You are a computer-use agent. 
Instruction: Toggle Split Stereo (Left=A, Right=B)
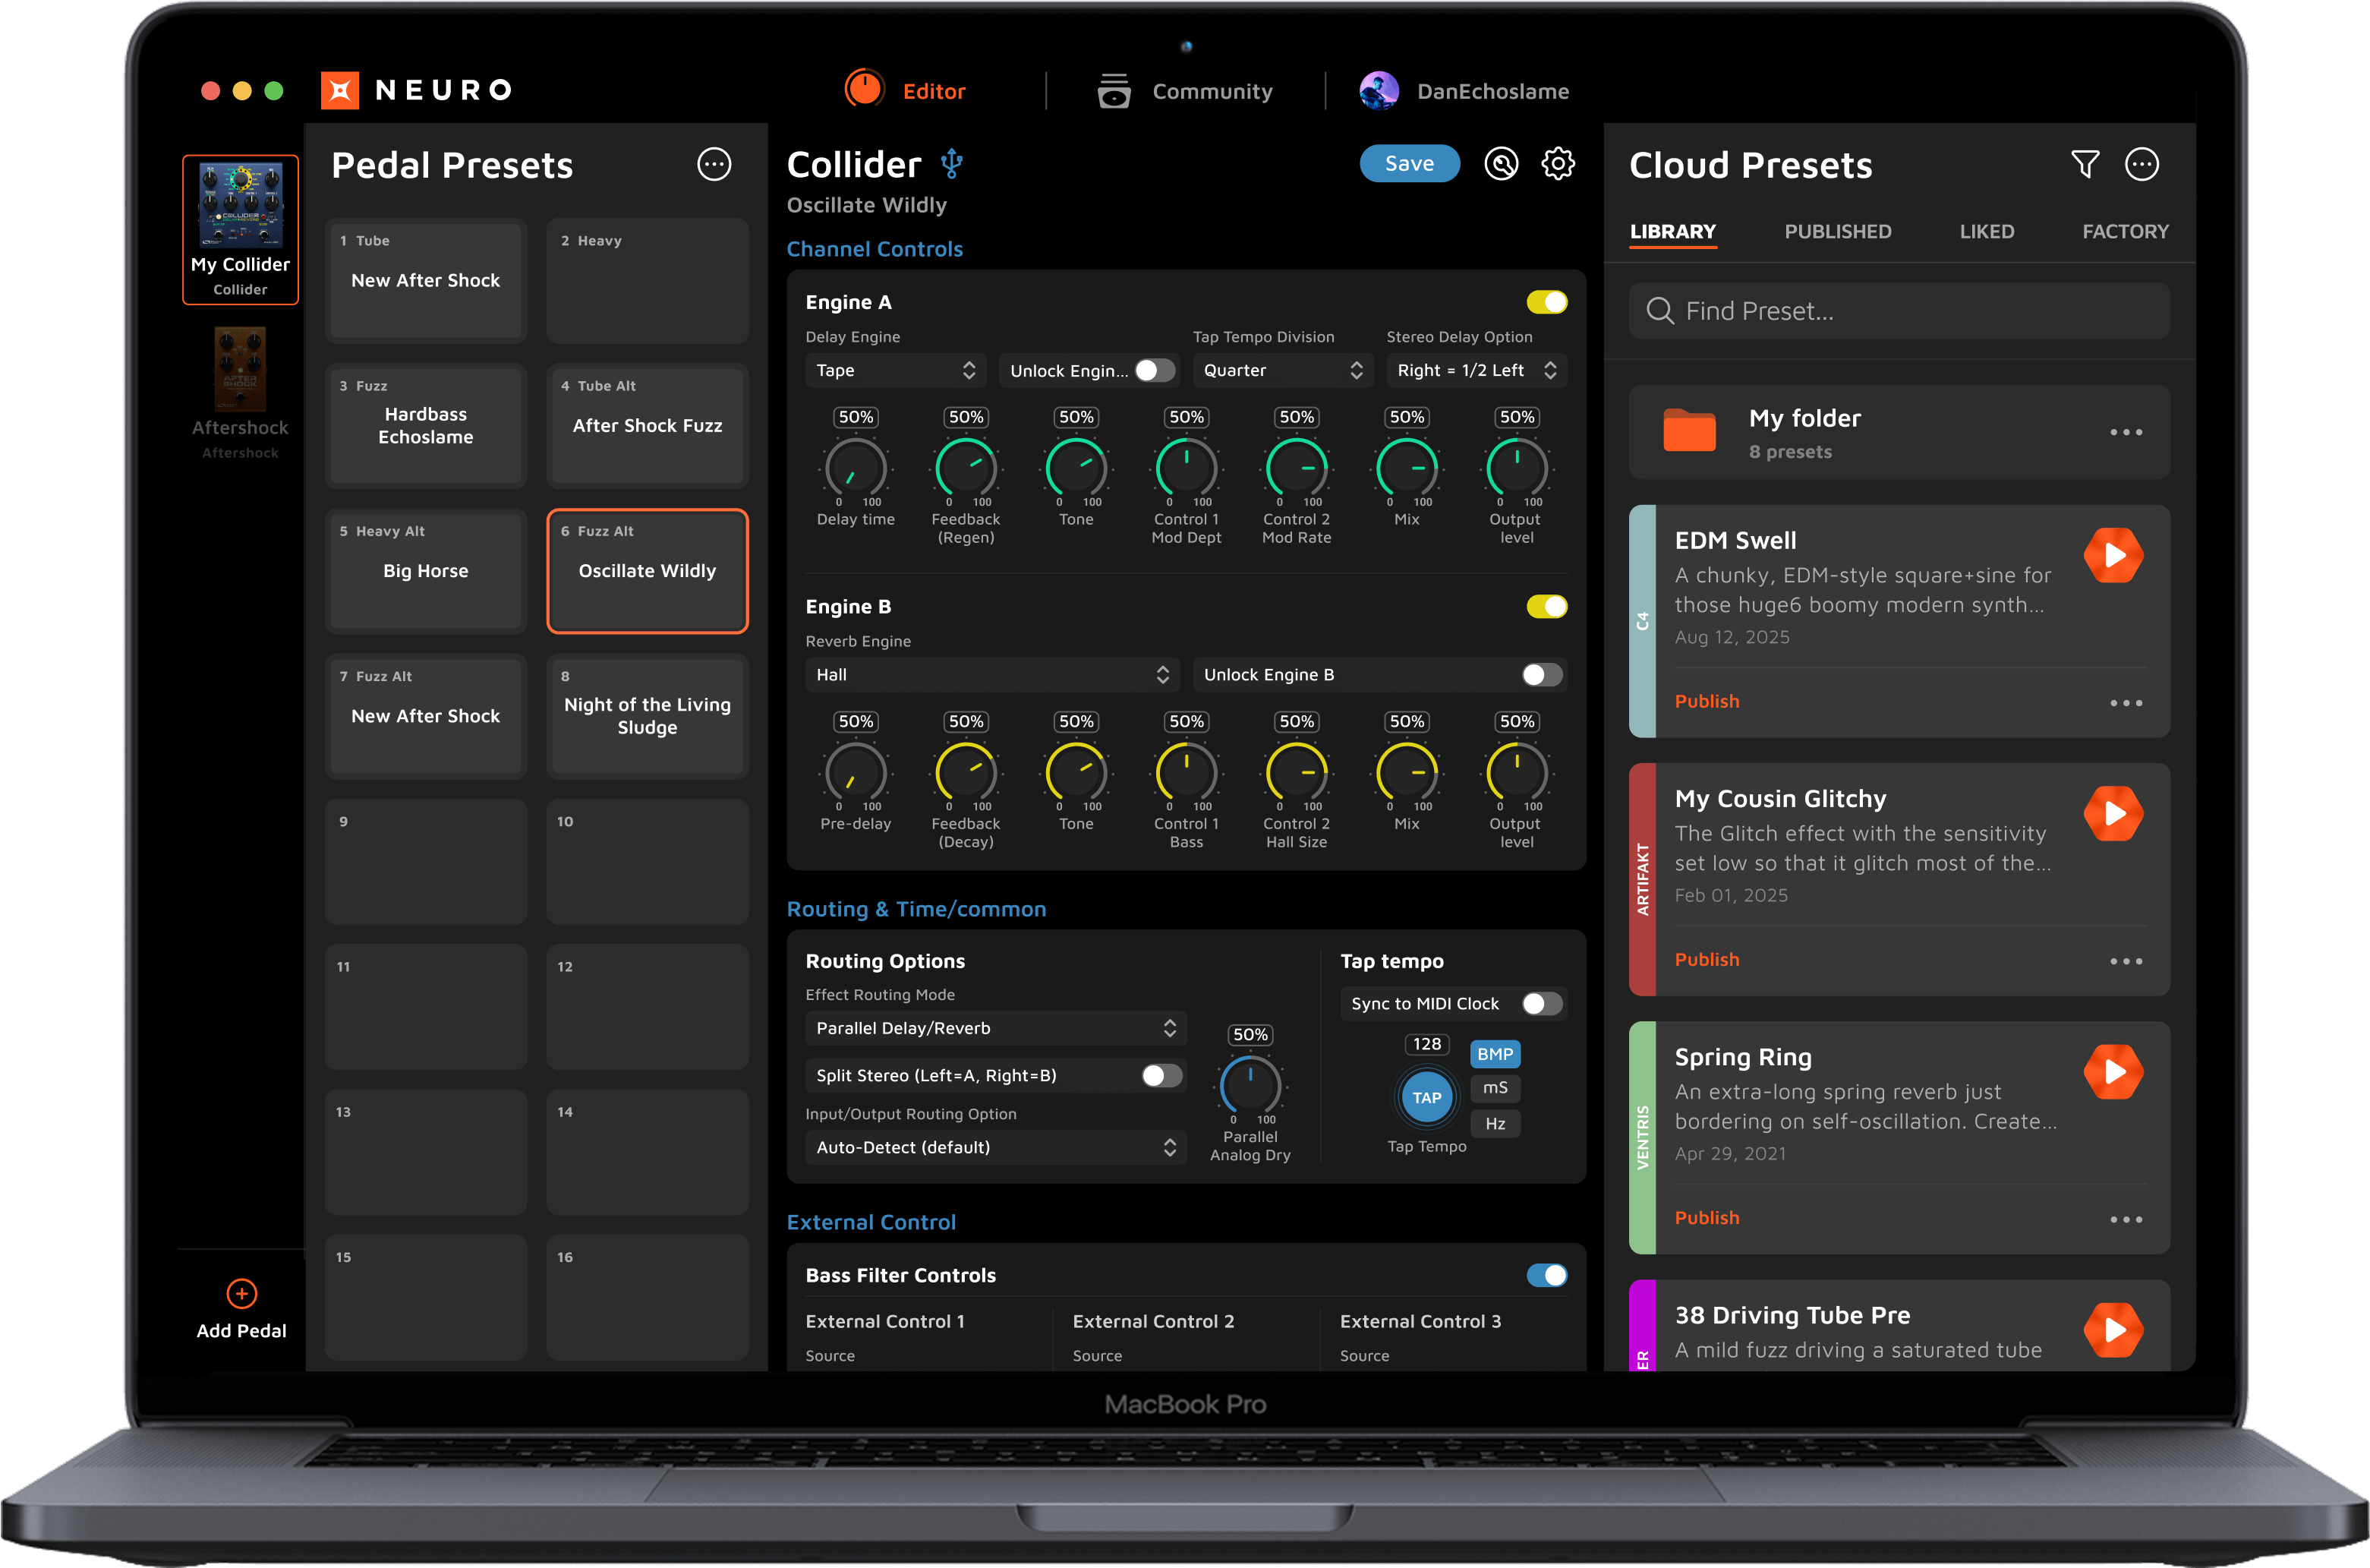1161,1075
